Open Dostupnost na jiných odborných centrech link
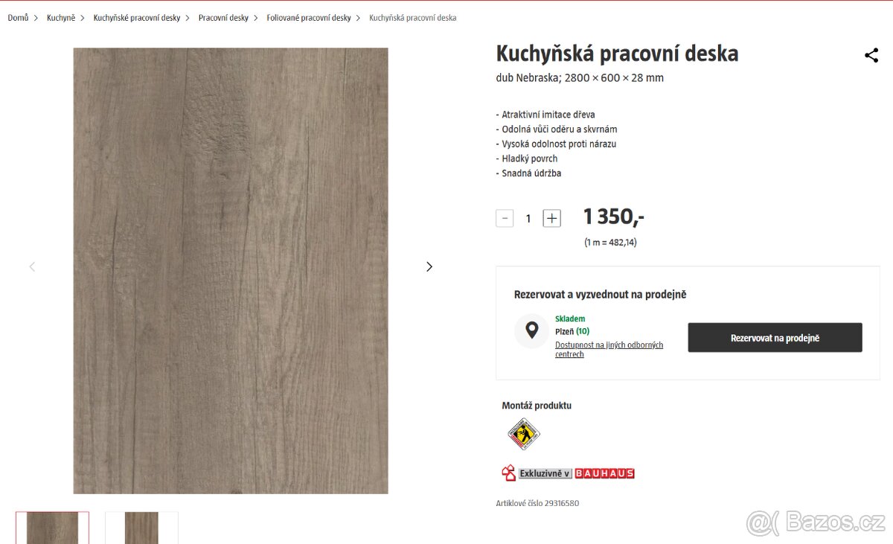 click(x=609, y=349)
